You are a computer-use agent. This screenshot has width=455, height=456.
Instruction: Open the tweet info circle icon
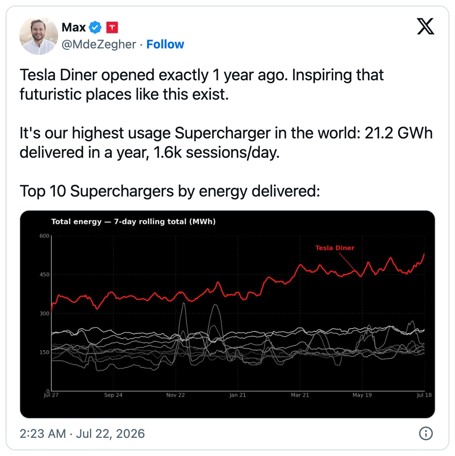426,433
